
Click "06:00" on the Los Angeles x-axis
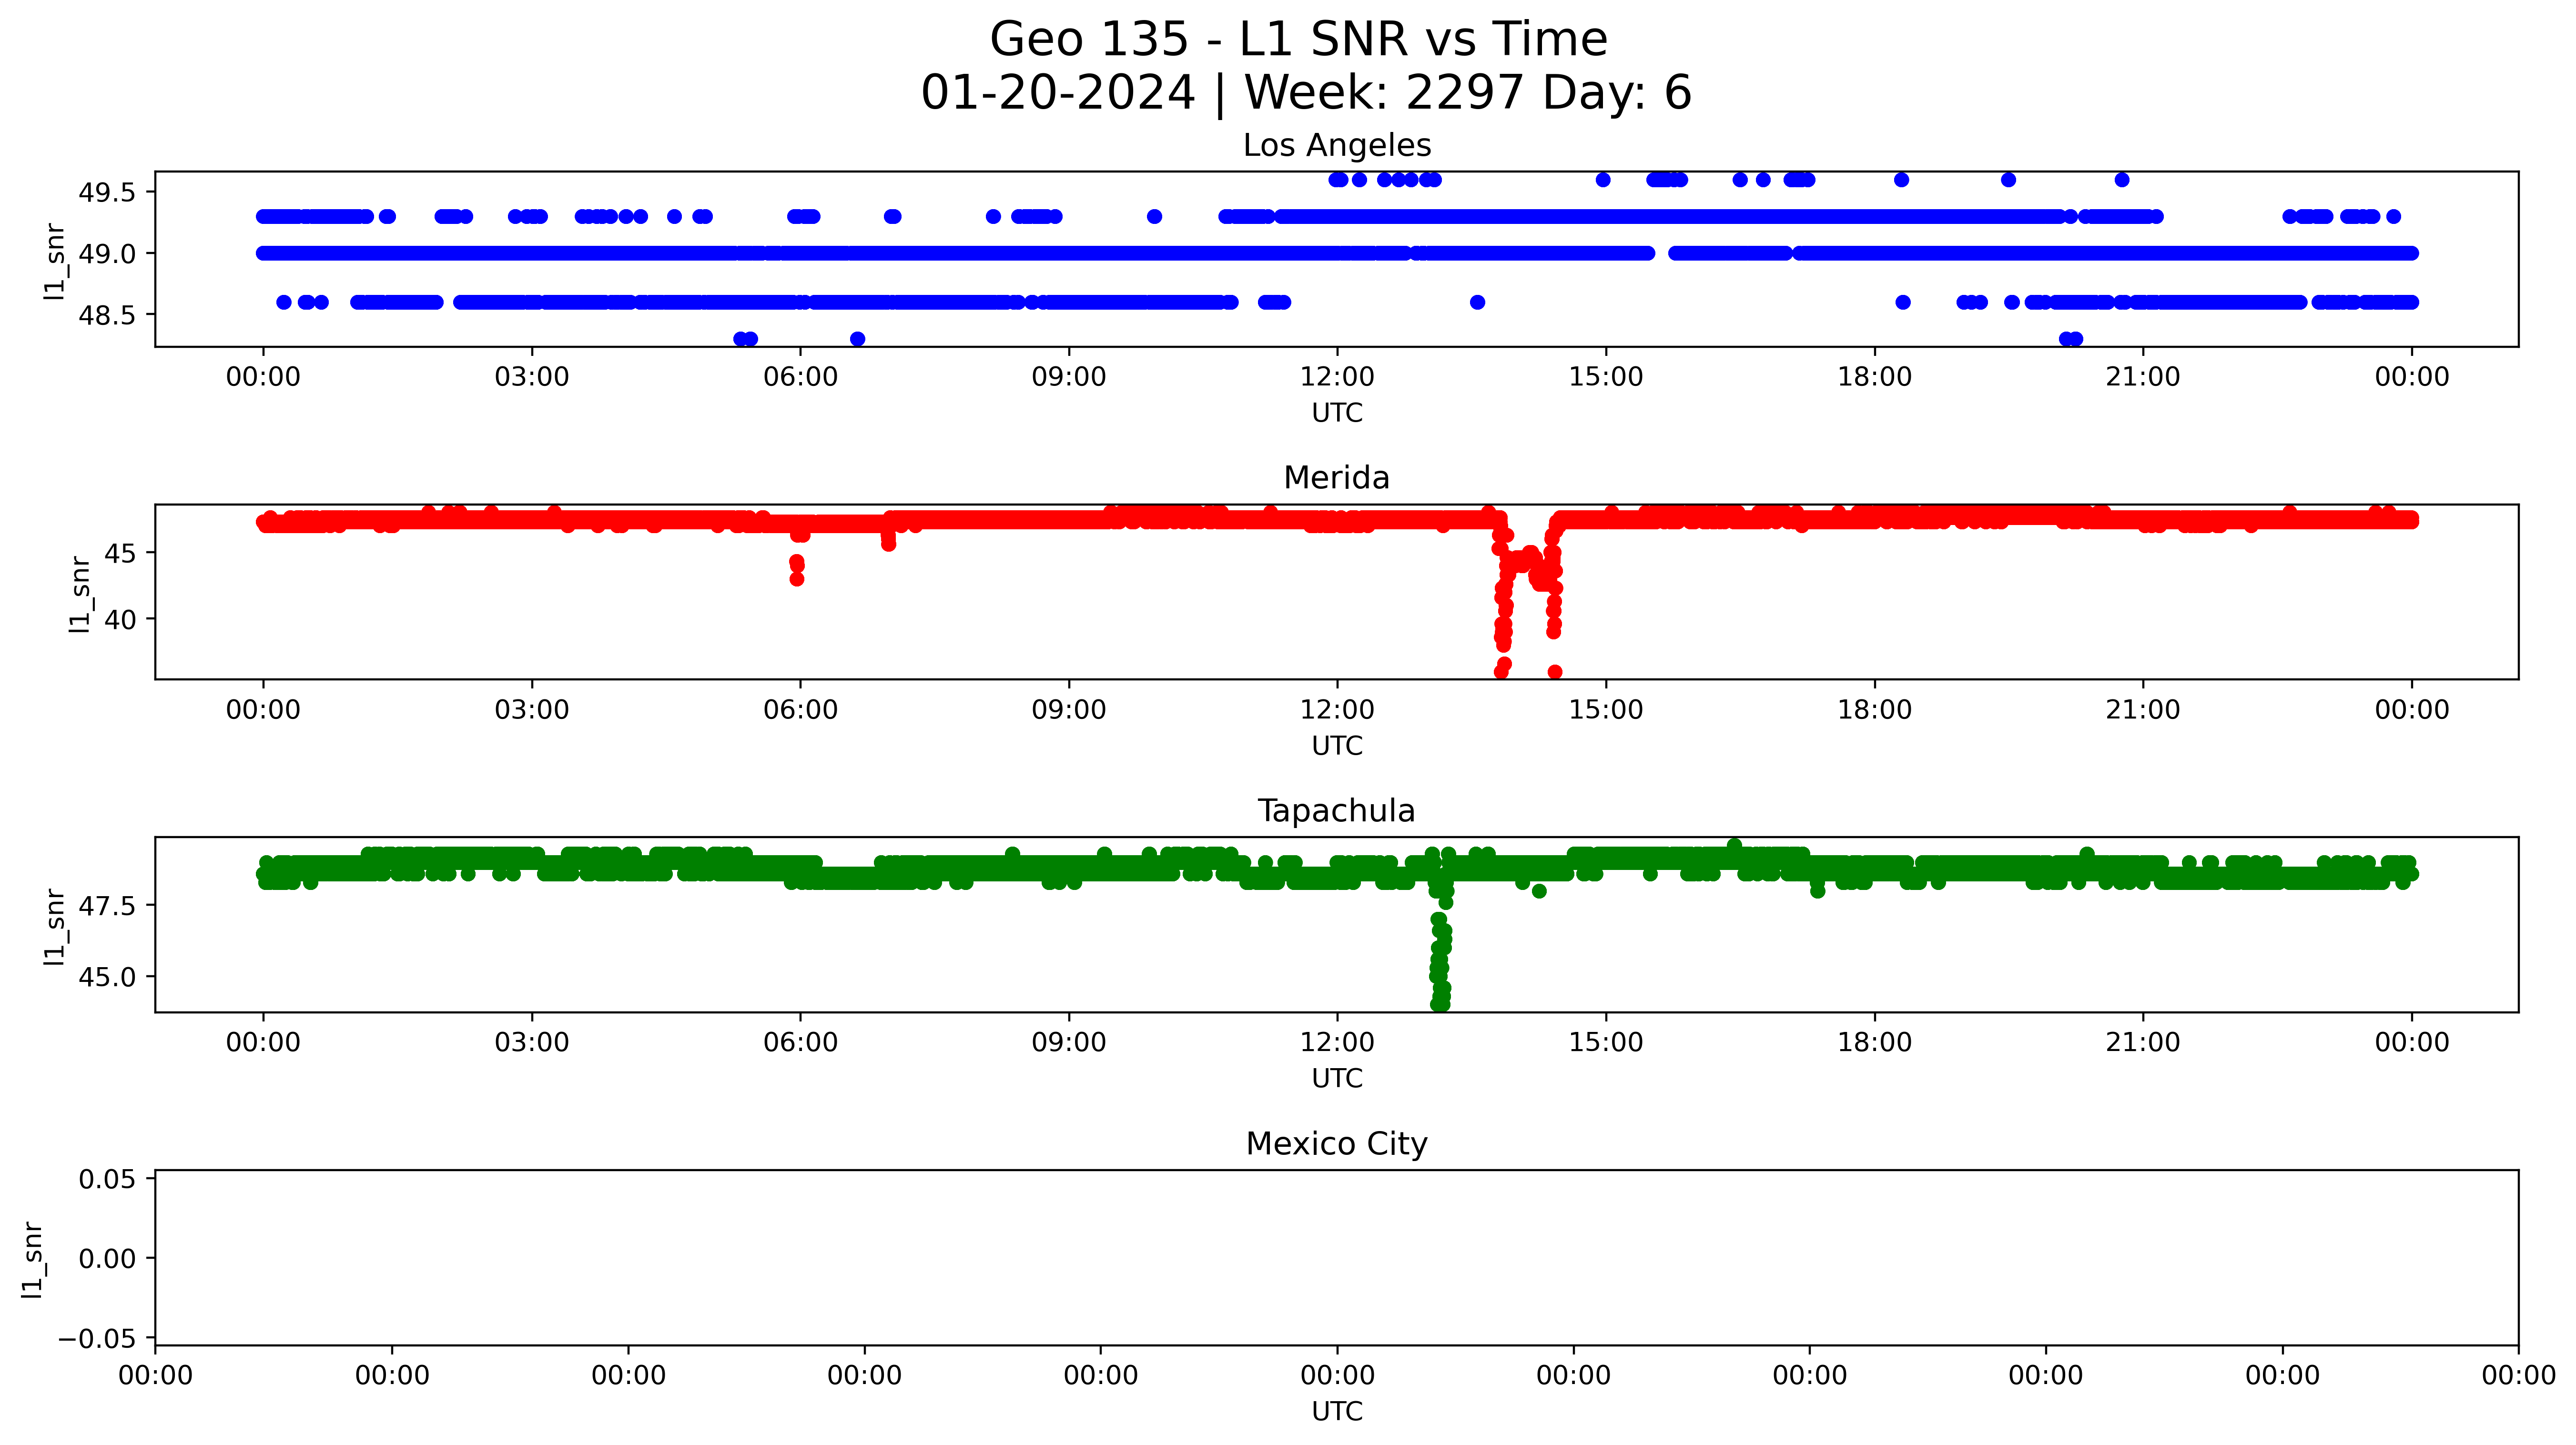(x=800, y=377)
